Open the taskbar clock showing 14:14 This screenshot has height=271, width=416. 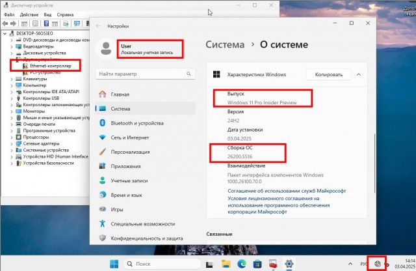point(406,264)
